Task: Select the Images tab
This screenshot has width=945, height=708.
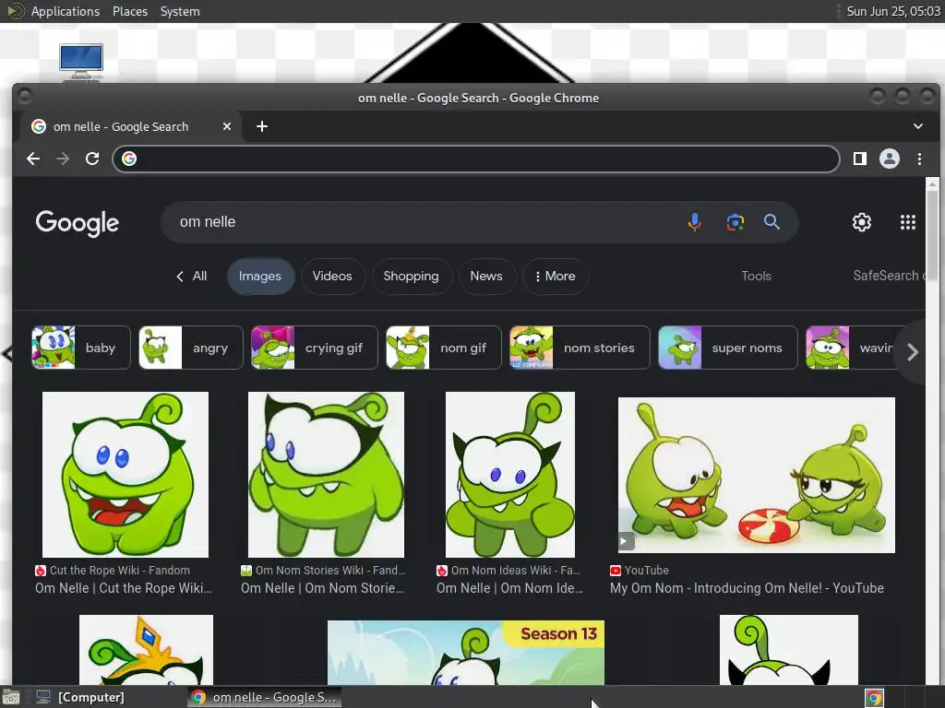Action: tap(259, 277)
